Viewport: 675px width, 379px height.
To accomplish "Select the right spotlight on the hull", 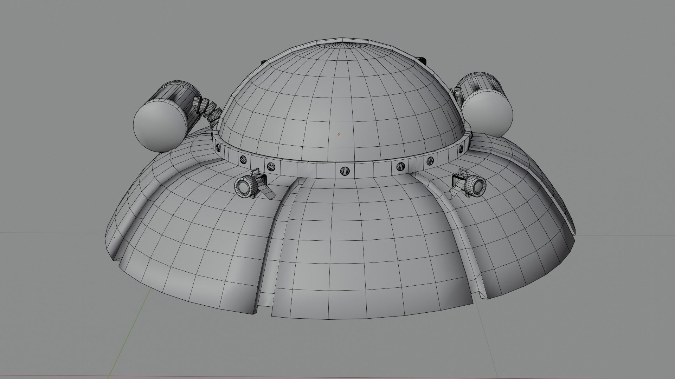I will tap(468, 183).
